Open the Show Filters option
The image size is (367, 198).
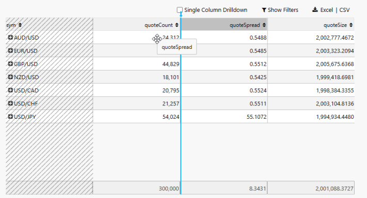pyautogui.click(x=283, y=10)
